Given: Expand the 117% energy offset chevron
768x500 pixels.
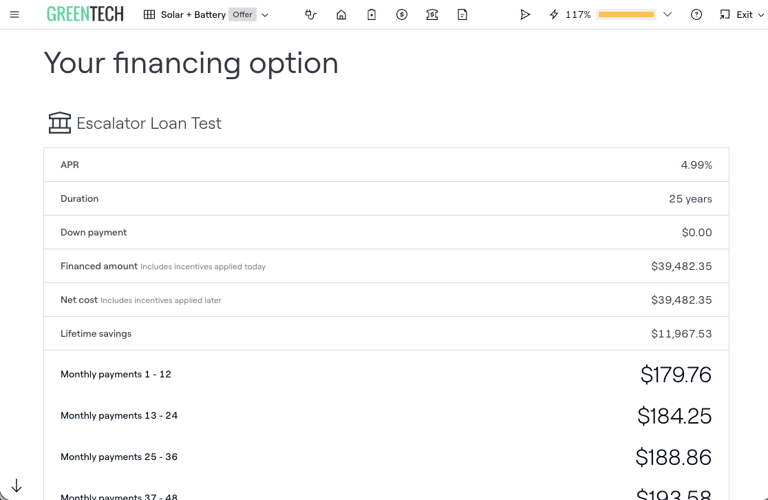Looking at the screenshot, I should pos(667,15).
